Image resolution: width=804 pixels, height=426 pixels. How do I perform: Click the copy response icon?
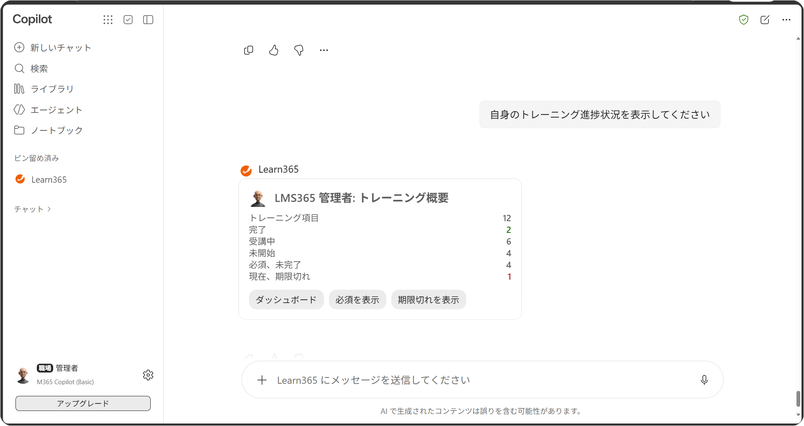[249, 50]
